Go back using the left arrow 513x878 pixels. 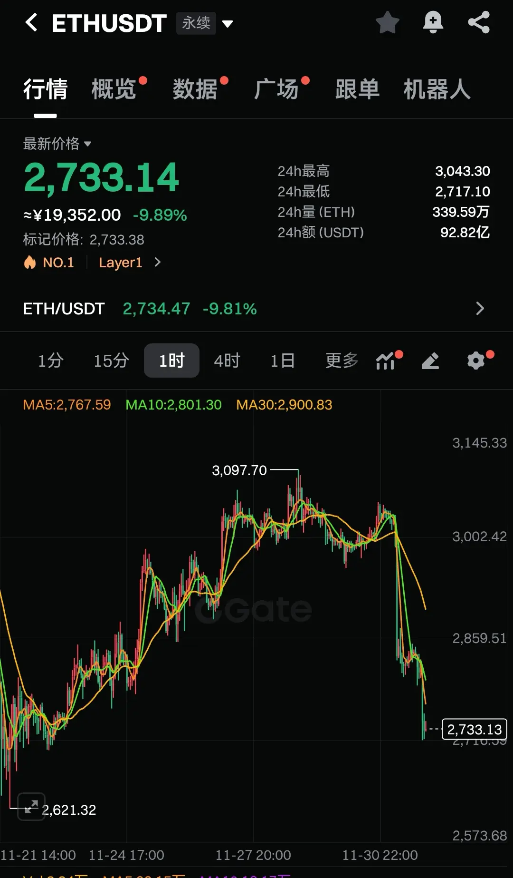click(31, 22)
